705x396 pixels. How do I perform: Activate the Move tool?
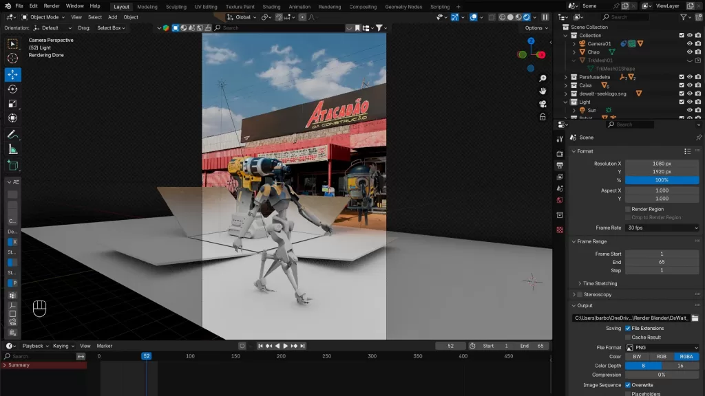click(x=12, y=74)
